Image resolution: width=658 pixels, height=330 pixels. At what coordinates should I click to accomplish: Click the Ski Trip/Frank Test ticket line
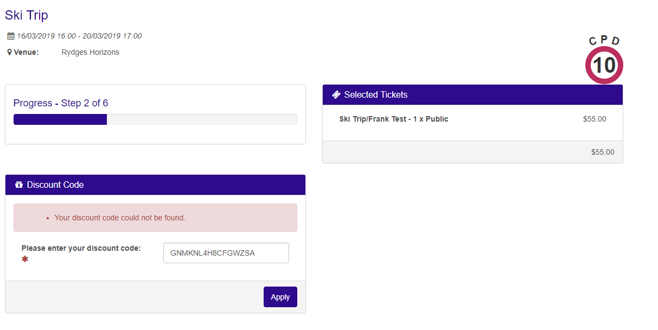pyautogui.click(x=393, y=119)
